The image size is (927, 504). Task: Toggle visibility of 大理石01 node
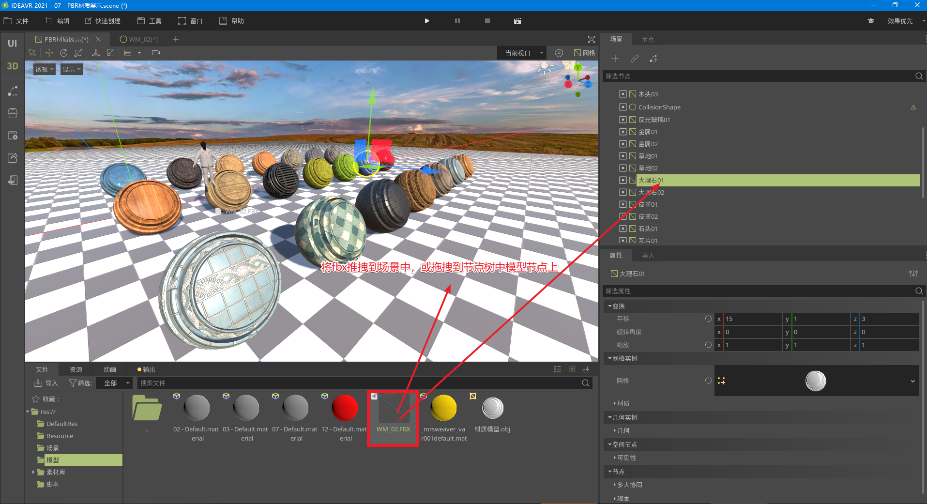pos(623,180)
